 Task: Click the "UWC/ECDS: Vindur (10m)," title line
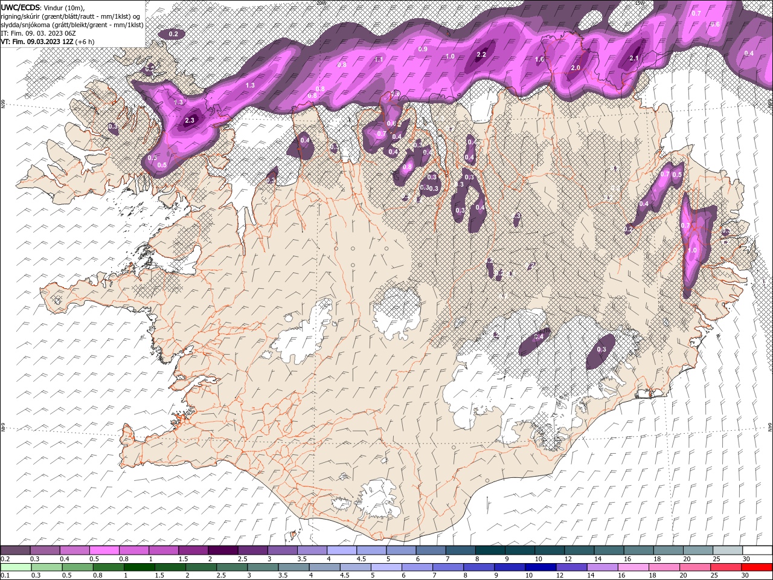43,7
